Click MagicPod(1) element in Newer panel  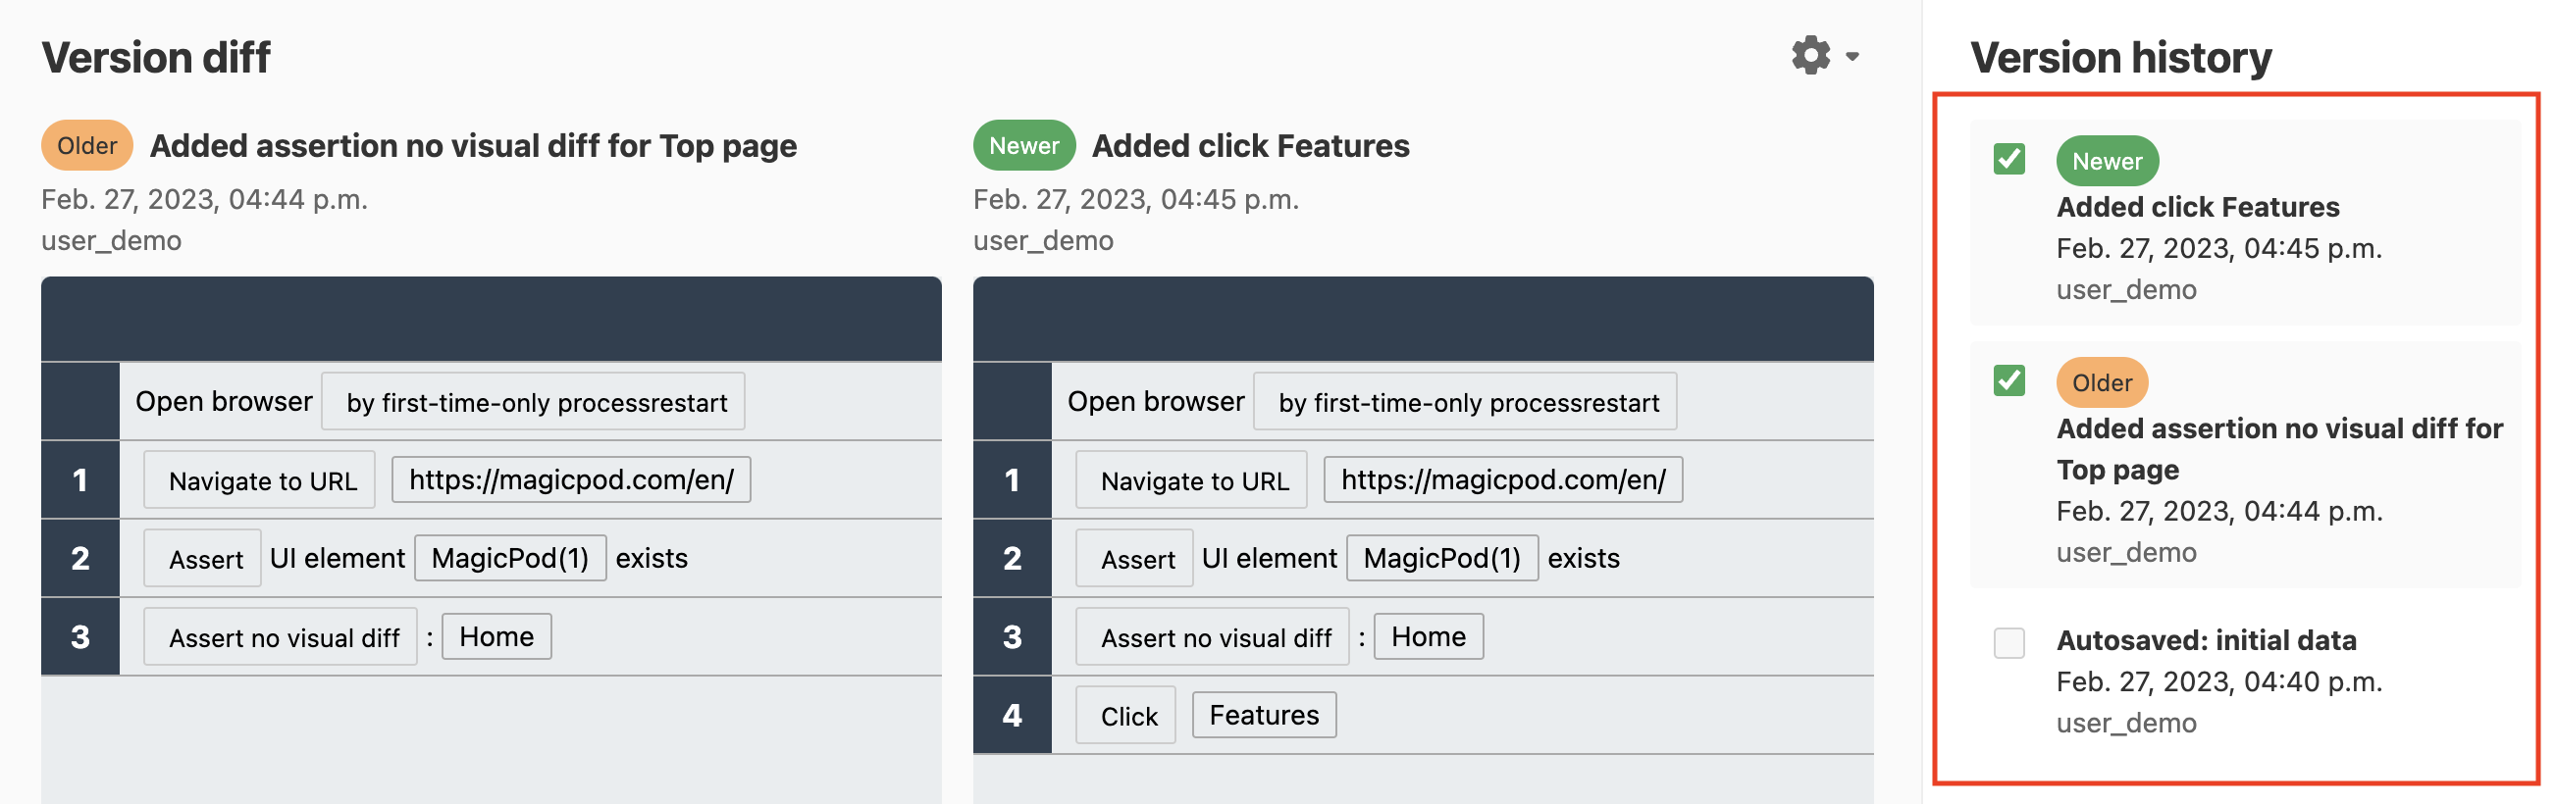point(1442,558)
